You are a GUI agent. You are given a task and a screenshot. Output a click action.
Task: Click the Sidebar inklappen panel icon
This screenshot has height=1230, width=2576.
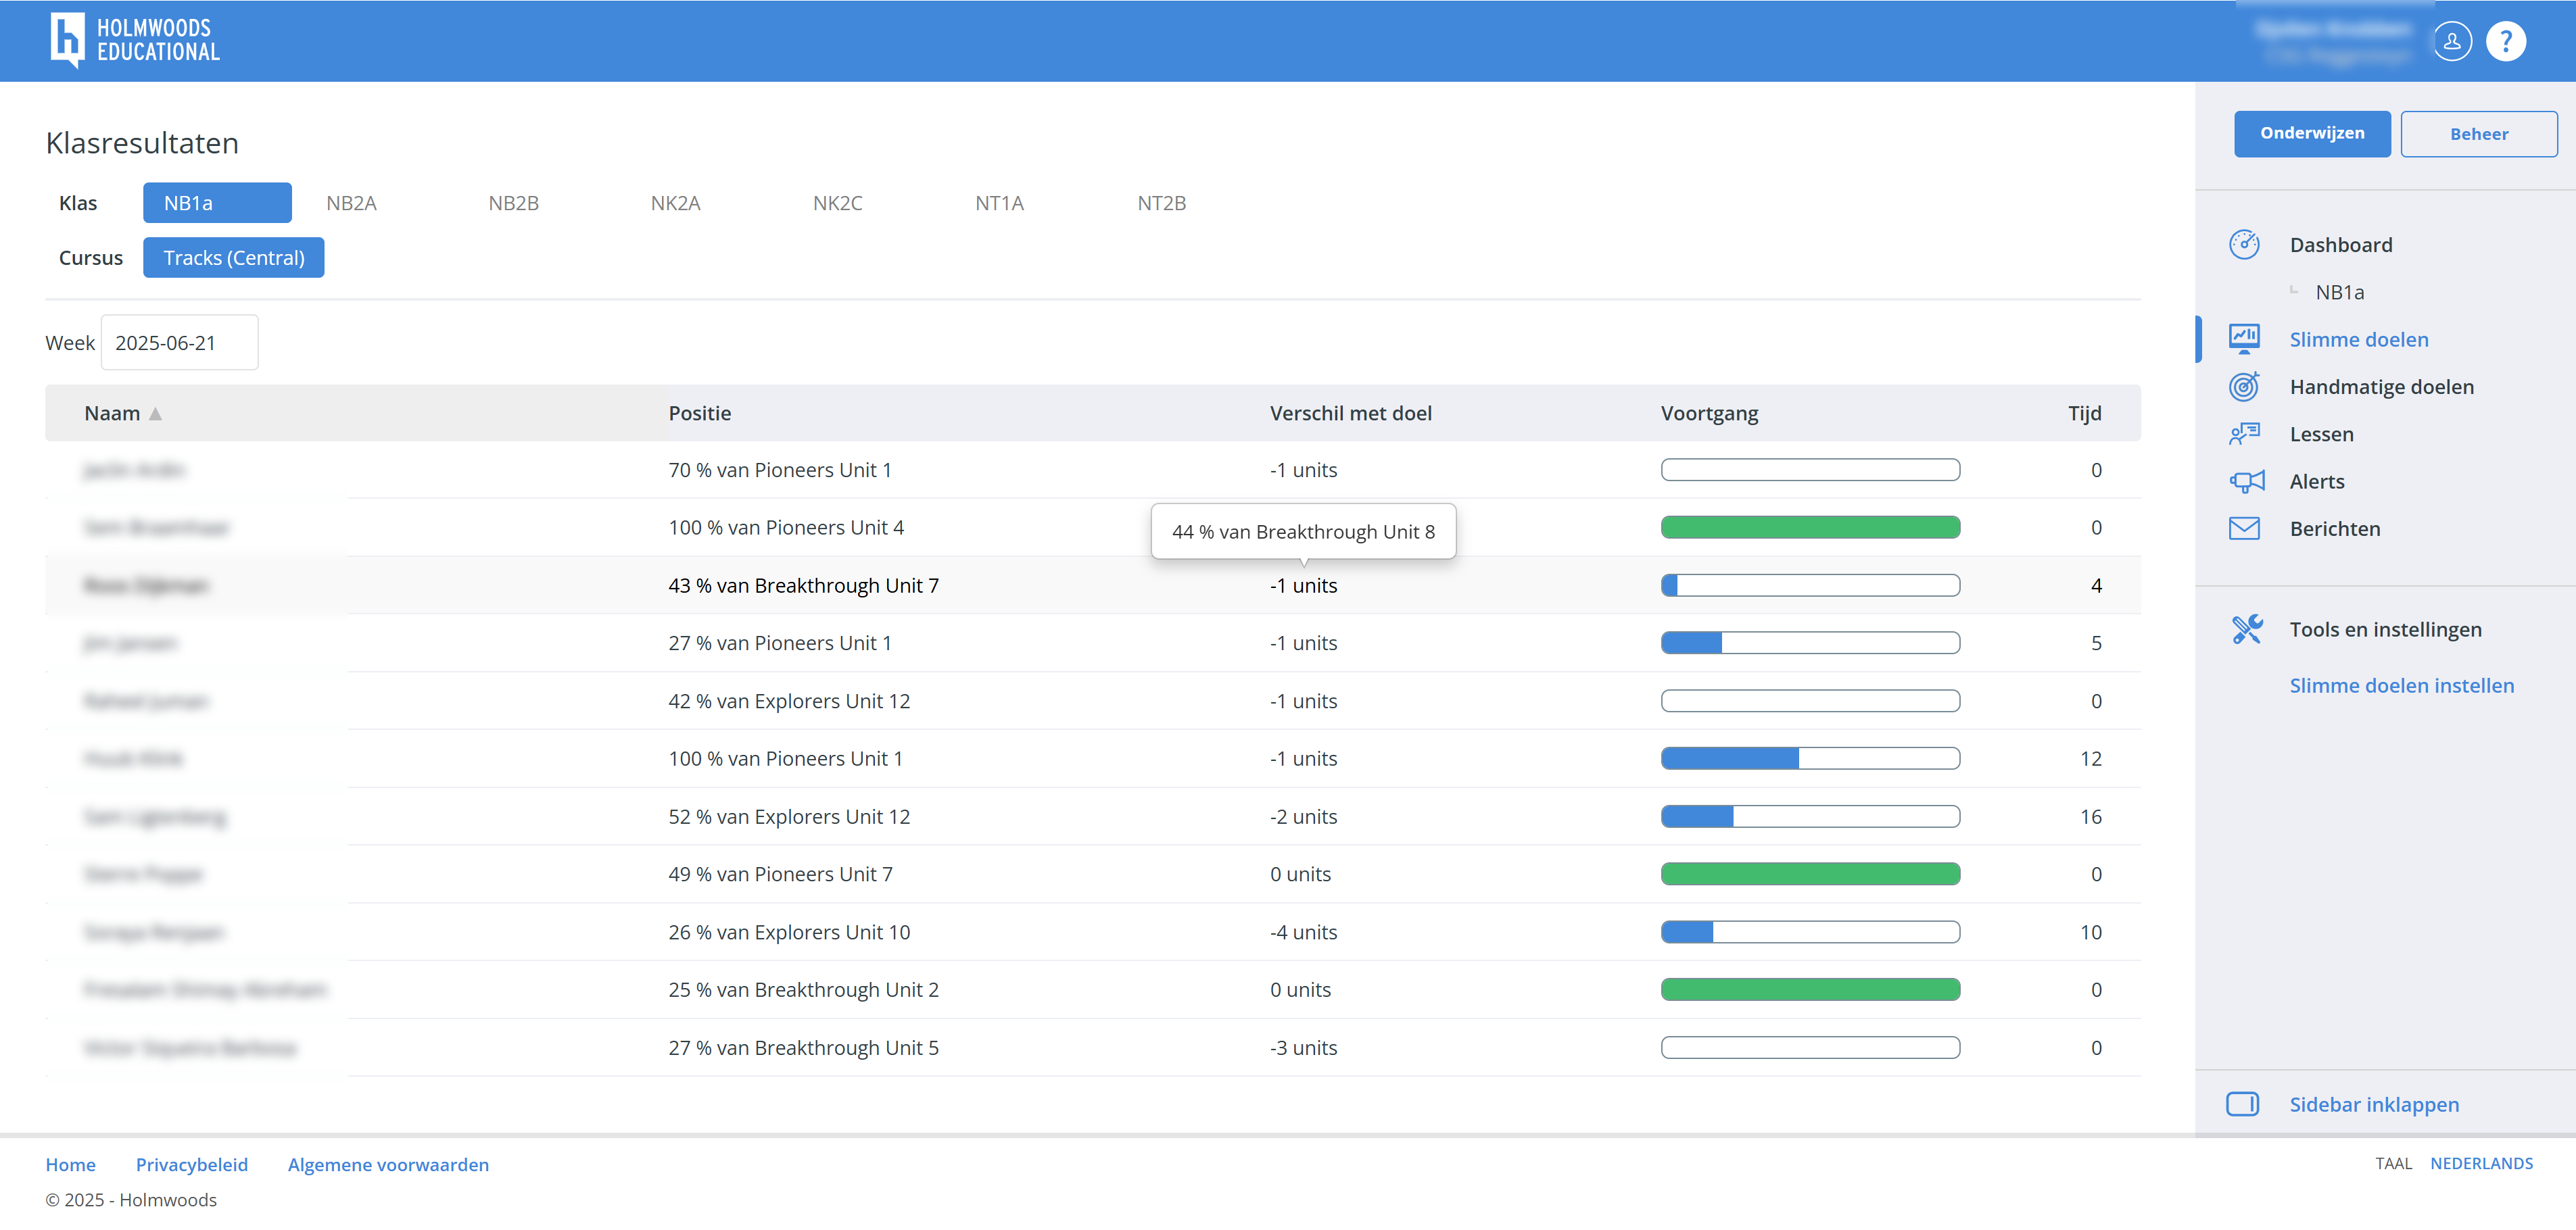click(2243, 1104)
